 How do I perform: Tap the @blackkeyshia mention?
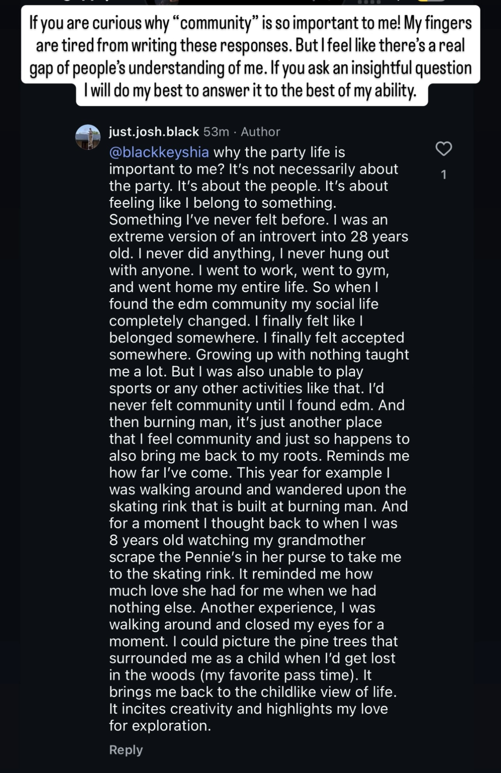click(x=159, y=152)
